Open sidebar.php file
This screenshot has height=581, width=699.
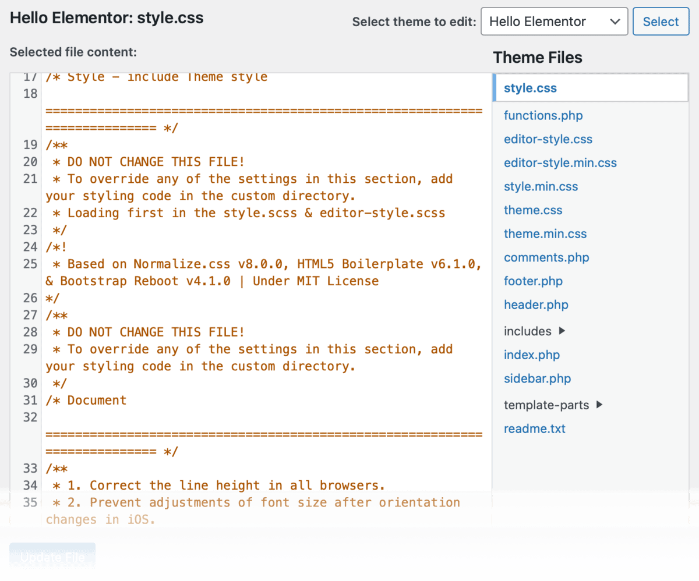click(x=537, y=378)
